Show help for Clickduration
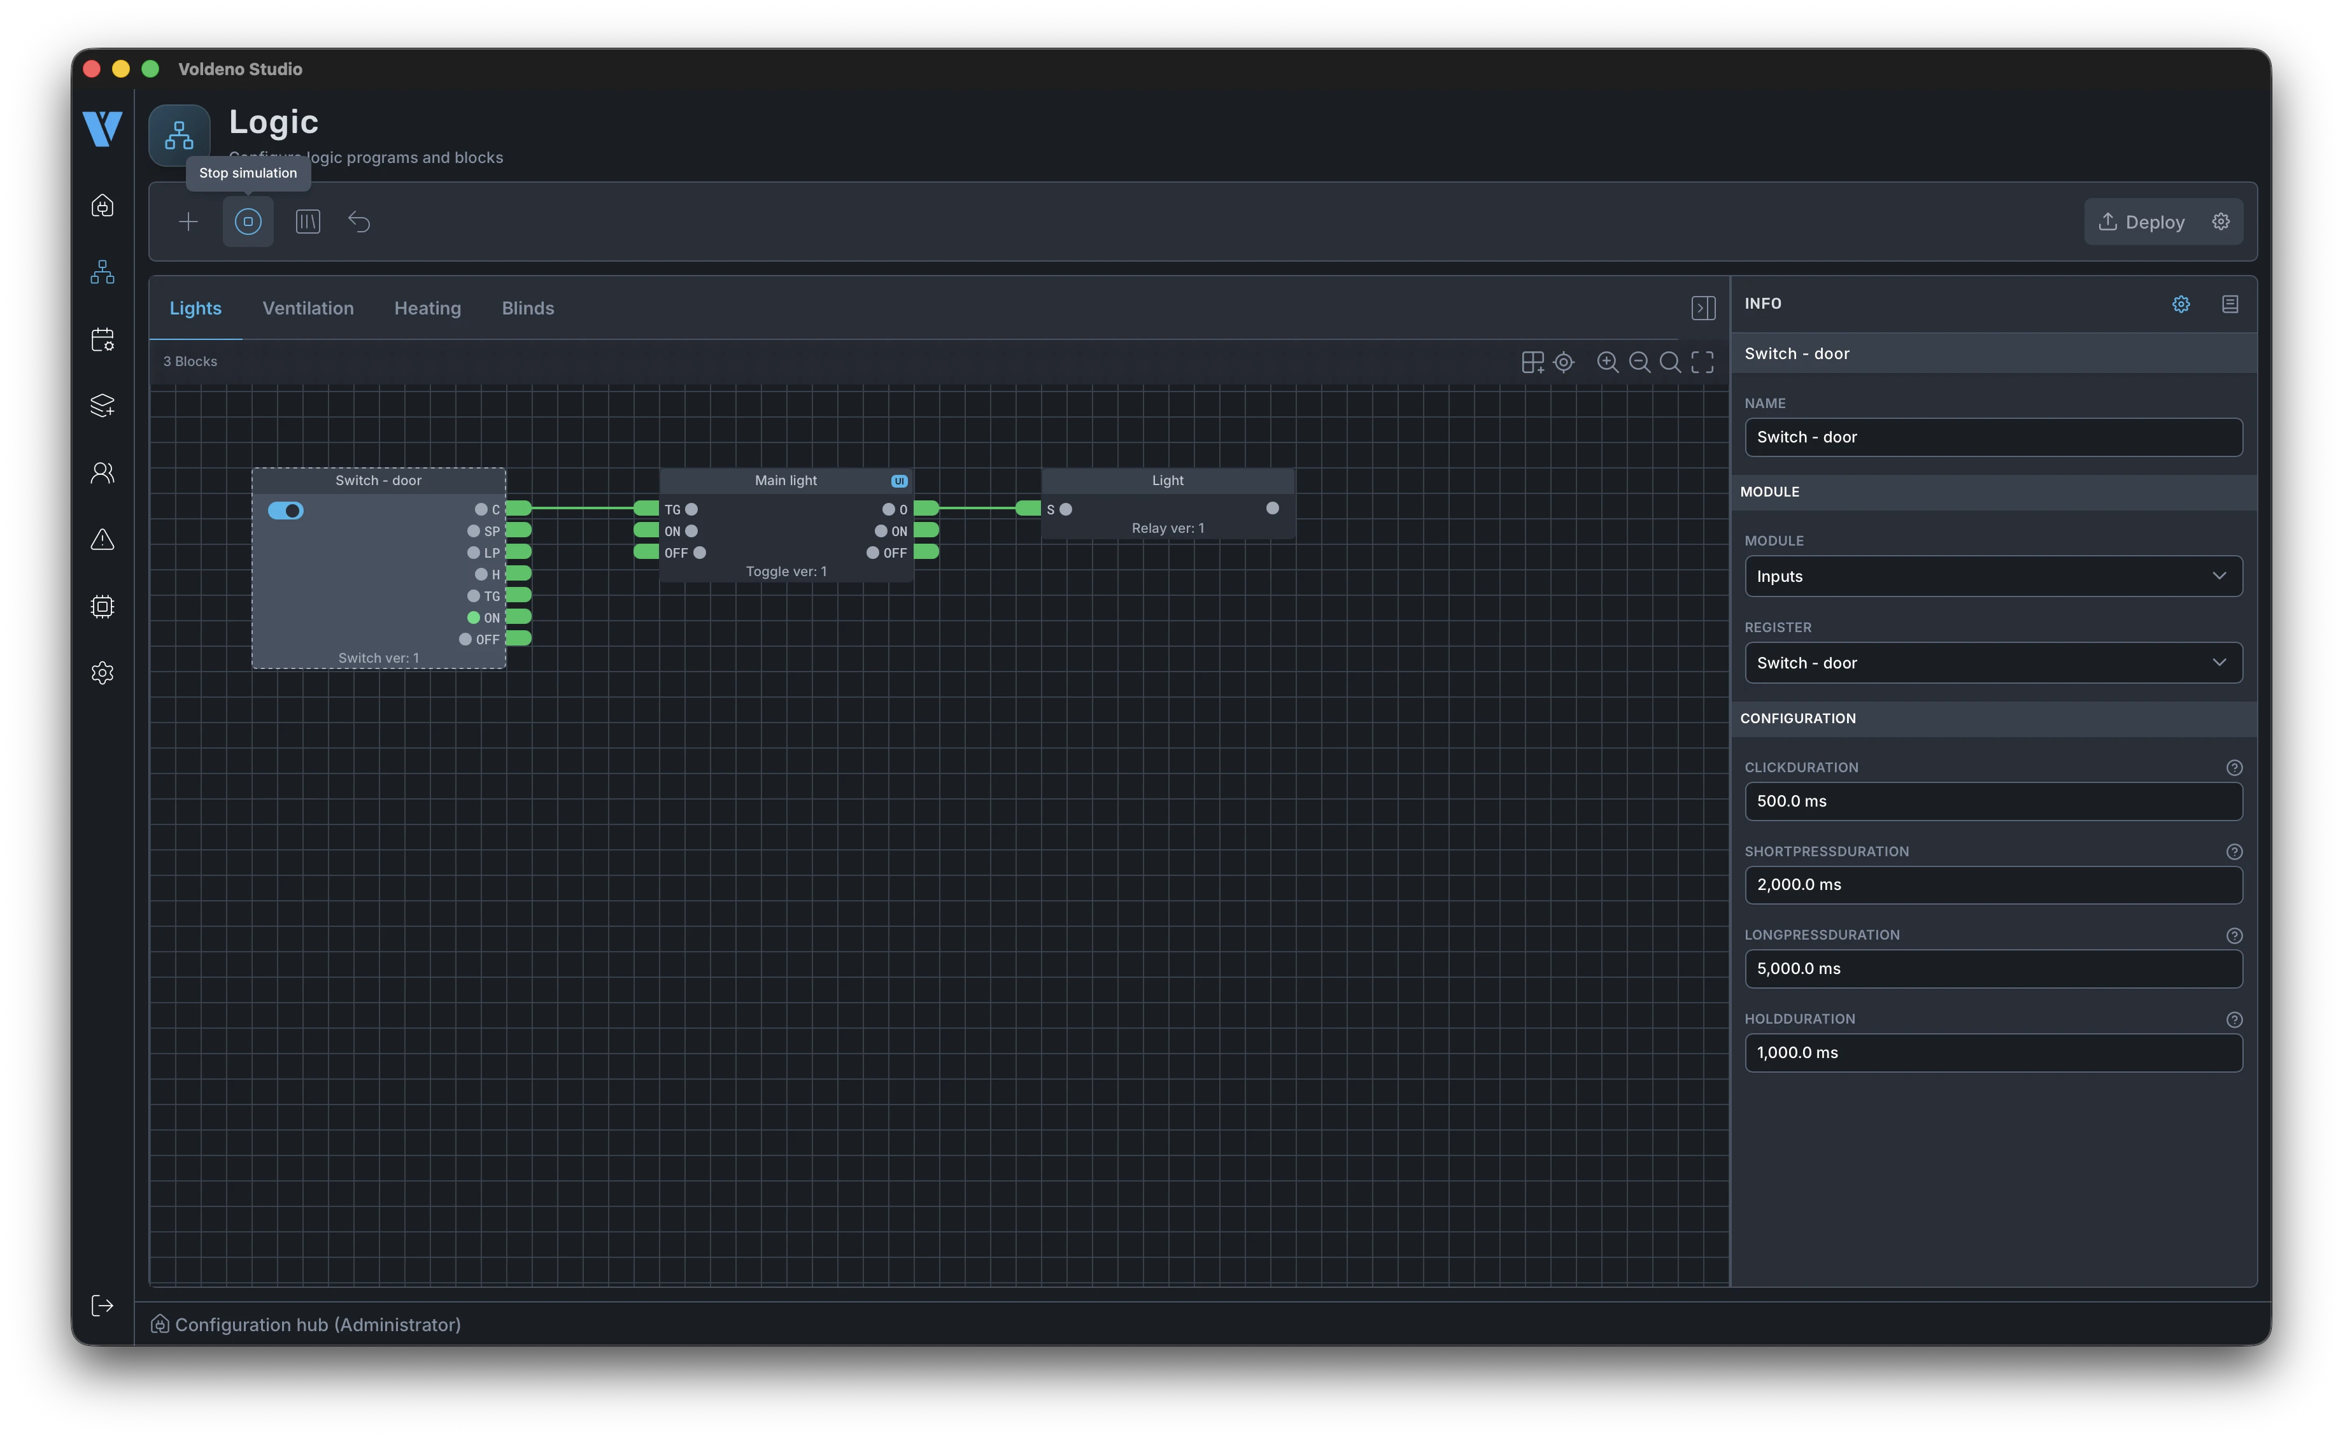This screenshot has width=2343, height=1440. [x=2233, y=768]
